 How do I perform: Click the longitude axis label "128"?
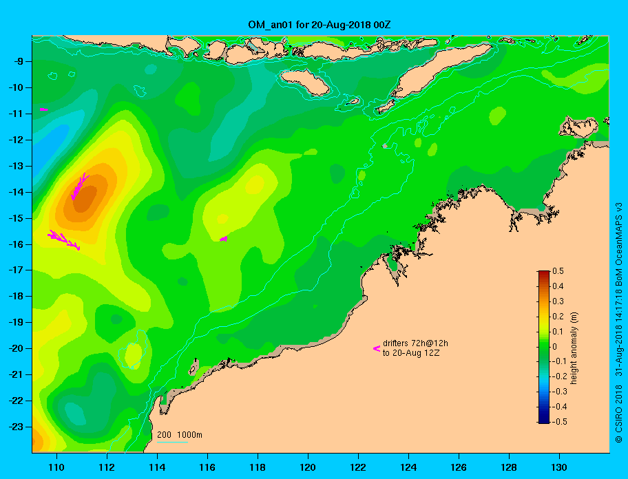pyautogui.click(x=509, y=467)
